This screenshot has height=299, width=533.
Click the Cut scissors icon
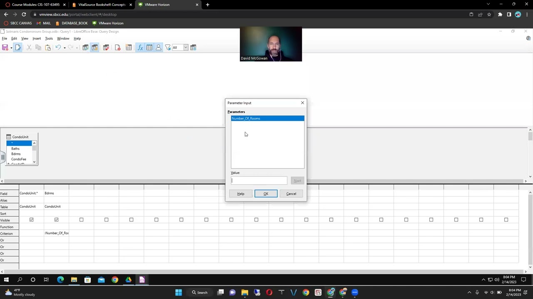coord(29,48)
